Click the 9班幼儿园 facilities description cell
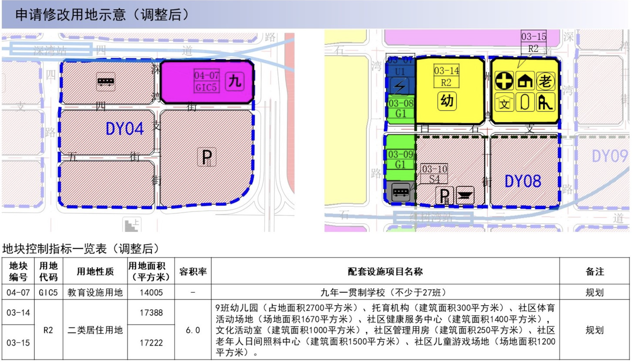 (385, 330)
